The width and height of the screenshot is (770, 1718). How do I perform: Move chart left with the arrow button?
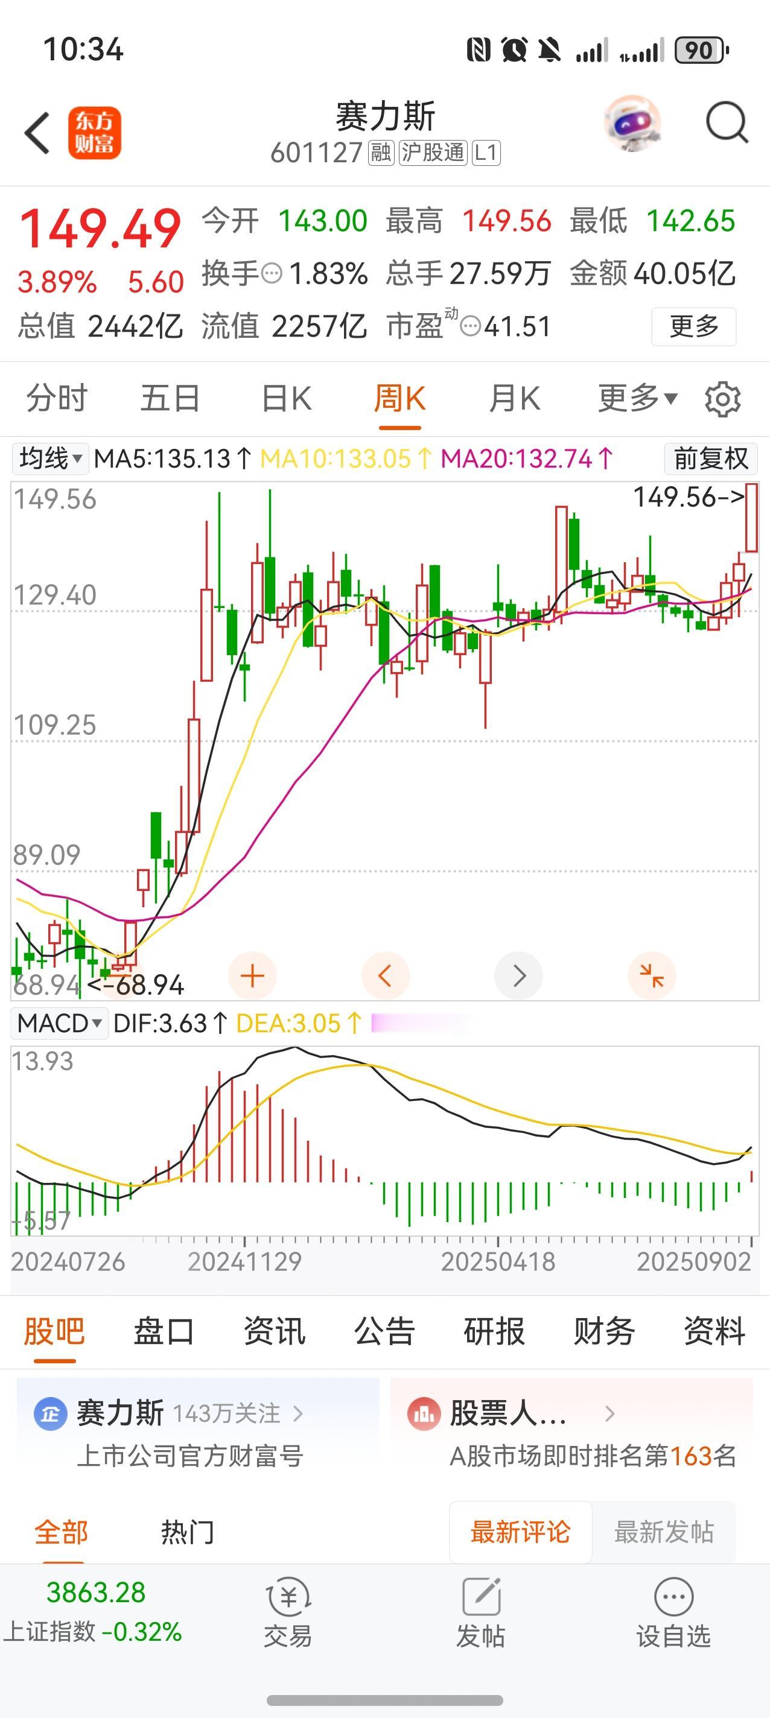[385, 975]
